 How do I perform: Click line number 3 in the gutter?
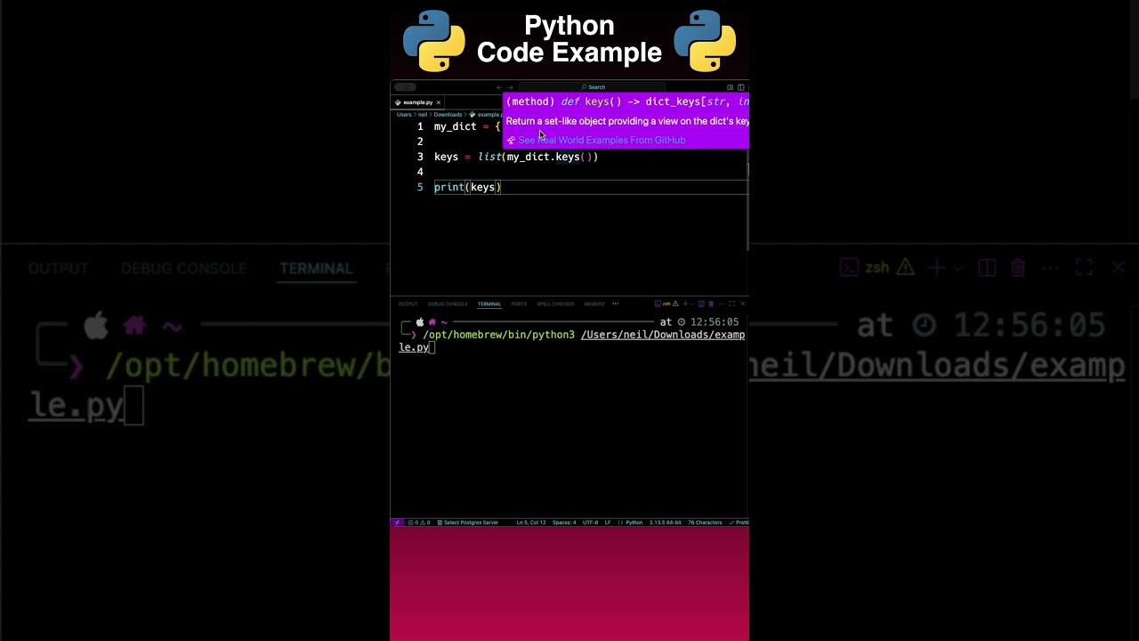420,157
